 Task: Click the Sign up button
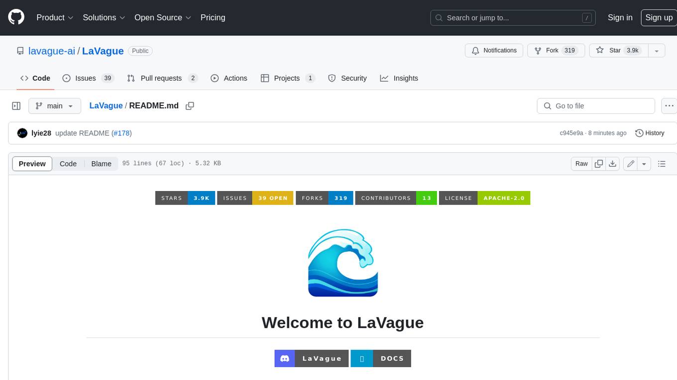(x=659, y=17)
